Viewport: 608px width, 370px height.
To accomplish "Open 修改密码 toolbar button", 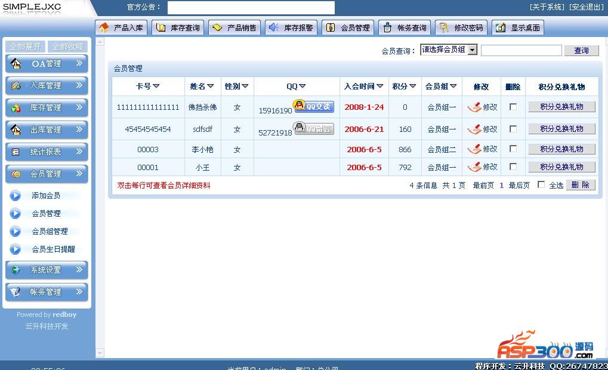I will click(461, 27).
